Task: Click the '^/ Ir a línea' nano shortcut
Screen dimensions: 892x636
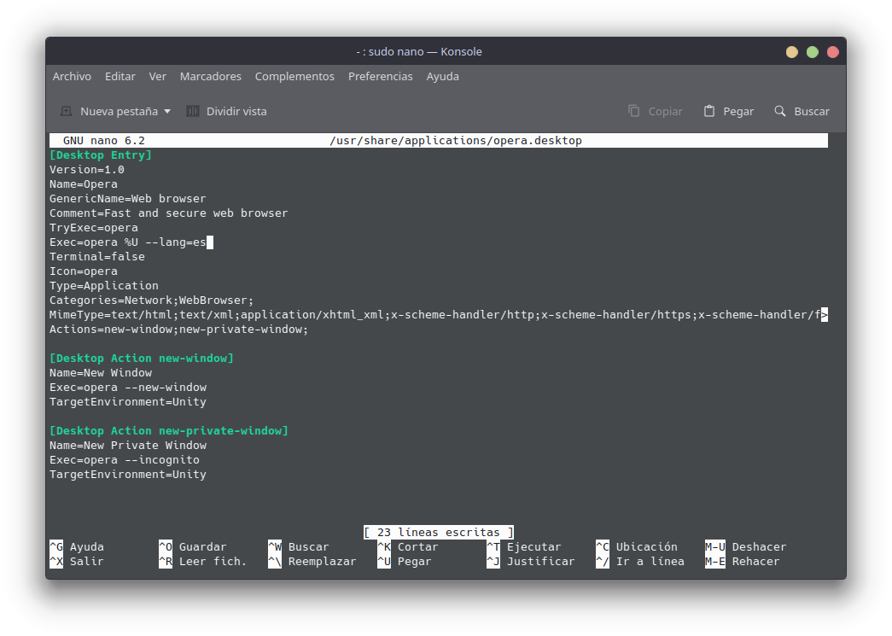Action: tap(640, 562)
